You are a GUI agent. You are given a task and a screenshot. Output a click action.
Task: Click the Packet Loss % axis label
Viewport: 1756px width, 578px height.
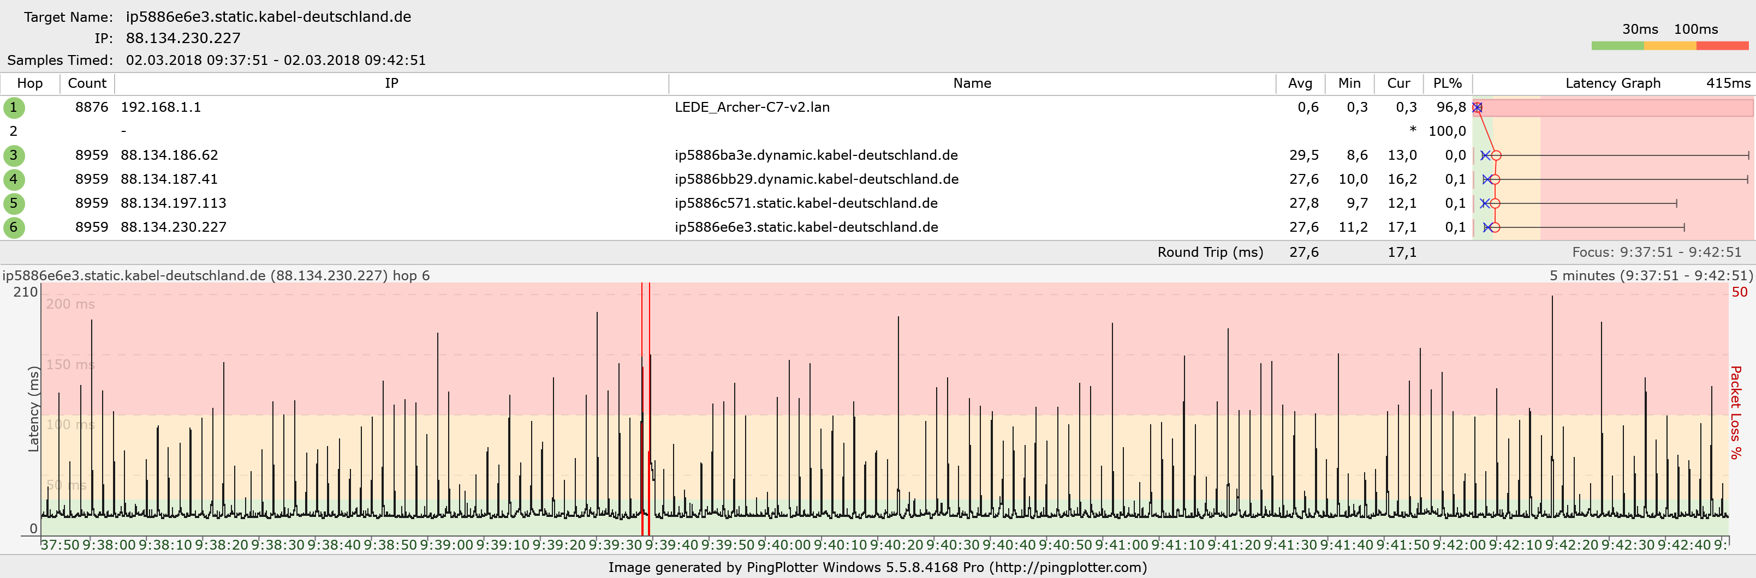[1736, 413]
